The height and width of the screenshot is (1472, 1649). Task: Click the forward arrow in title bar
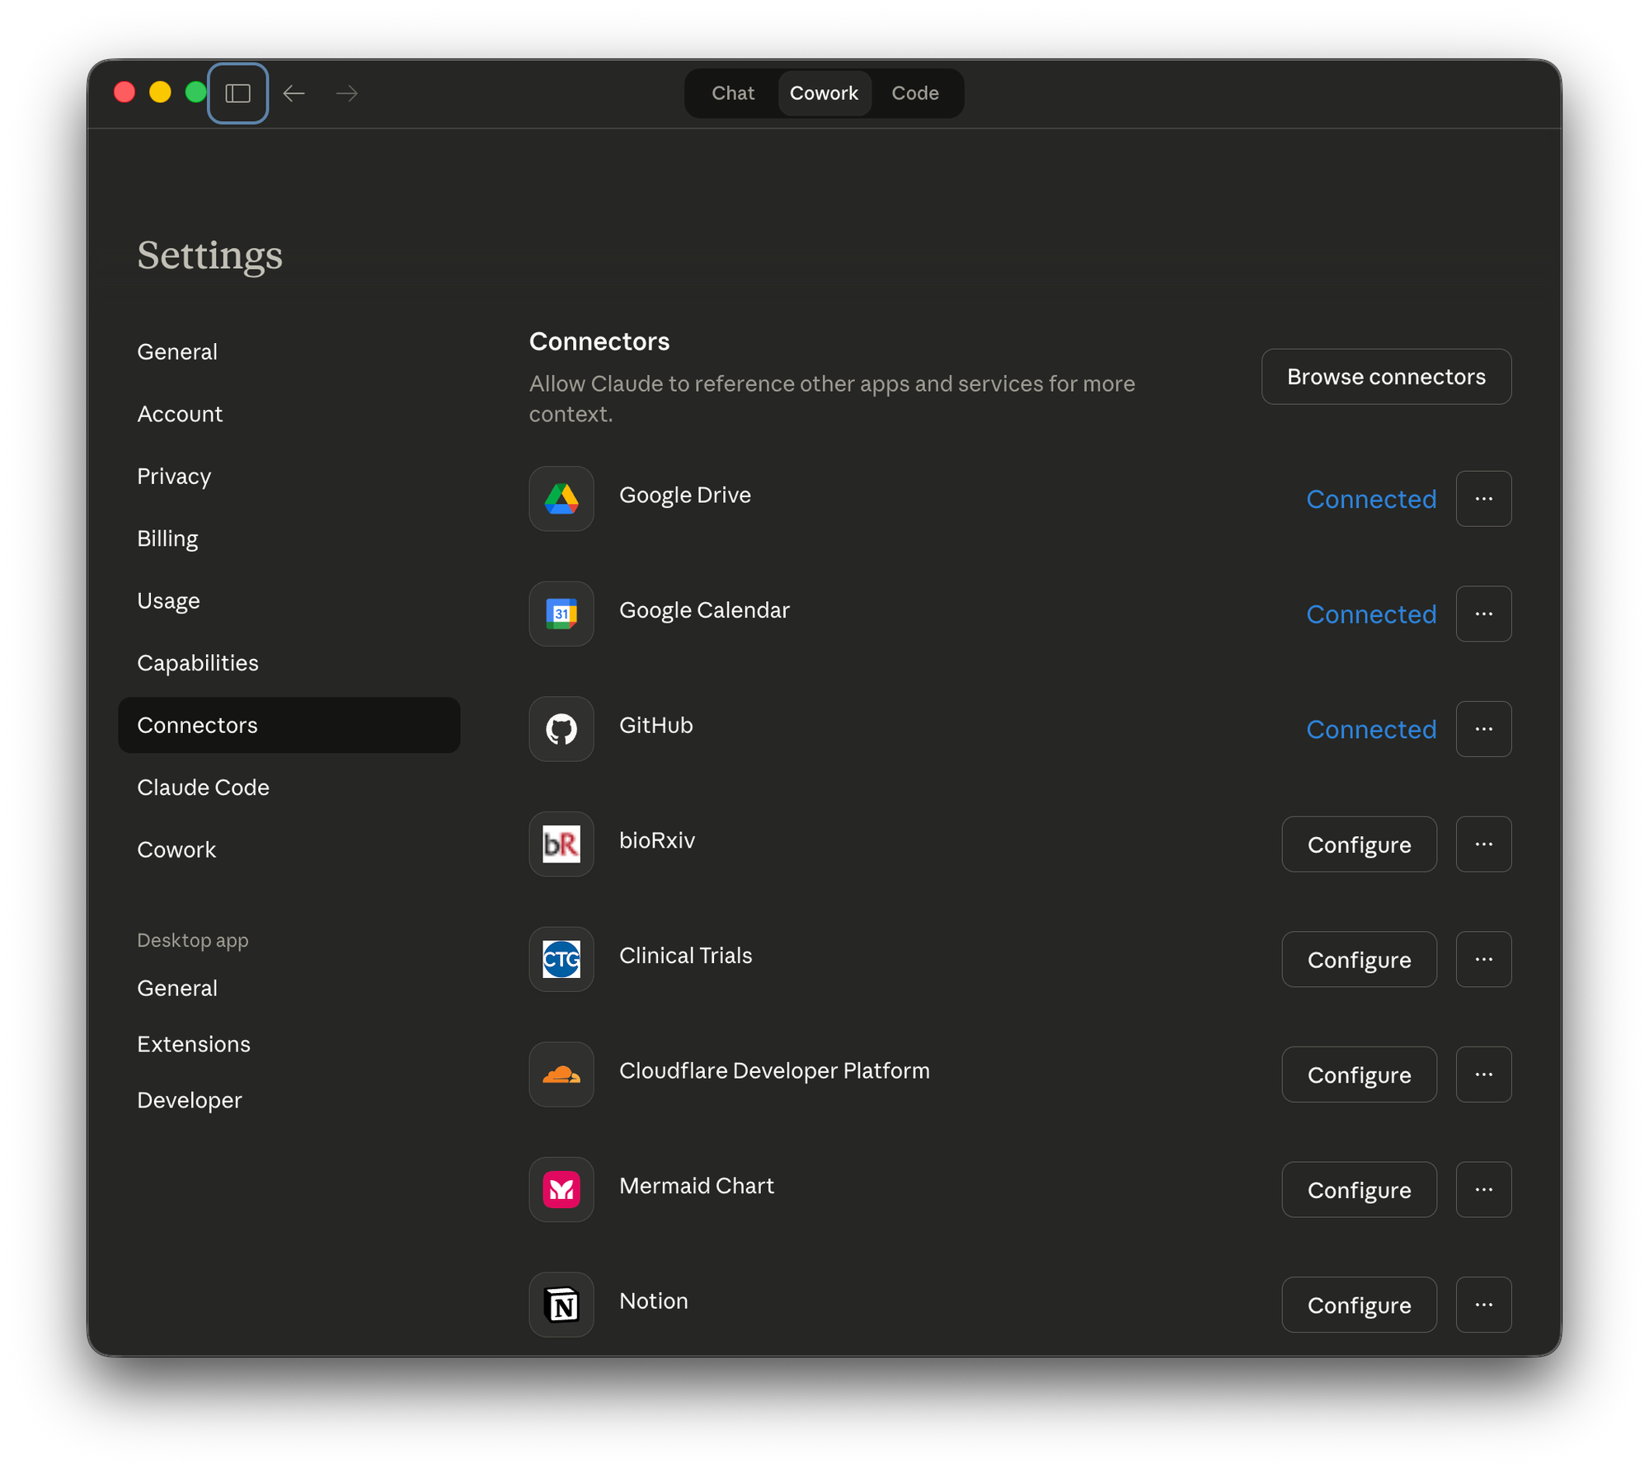pos(347,93)
